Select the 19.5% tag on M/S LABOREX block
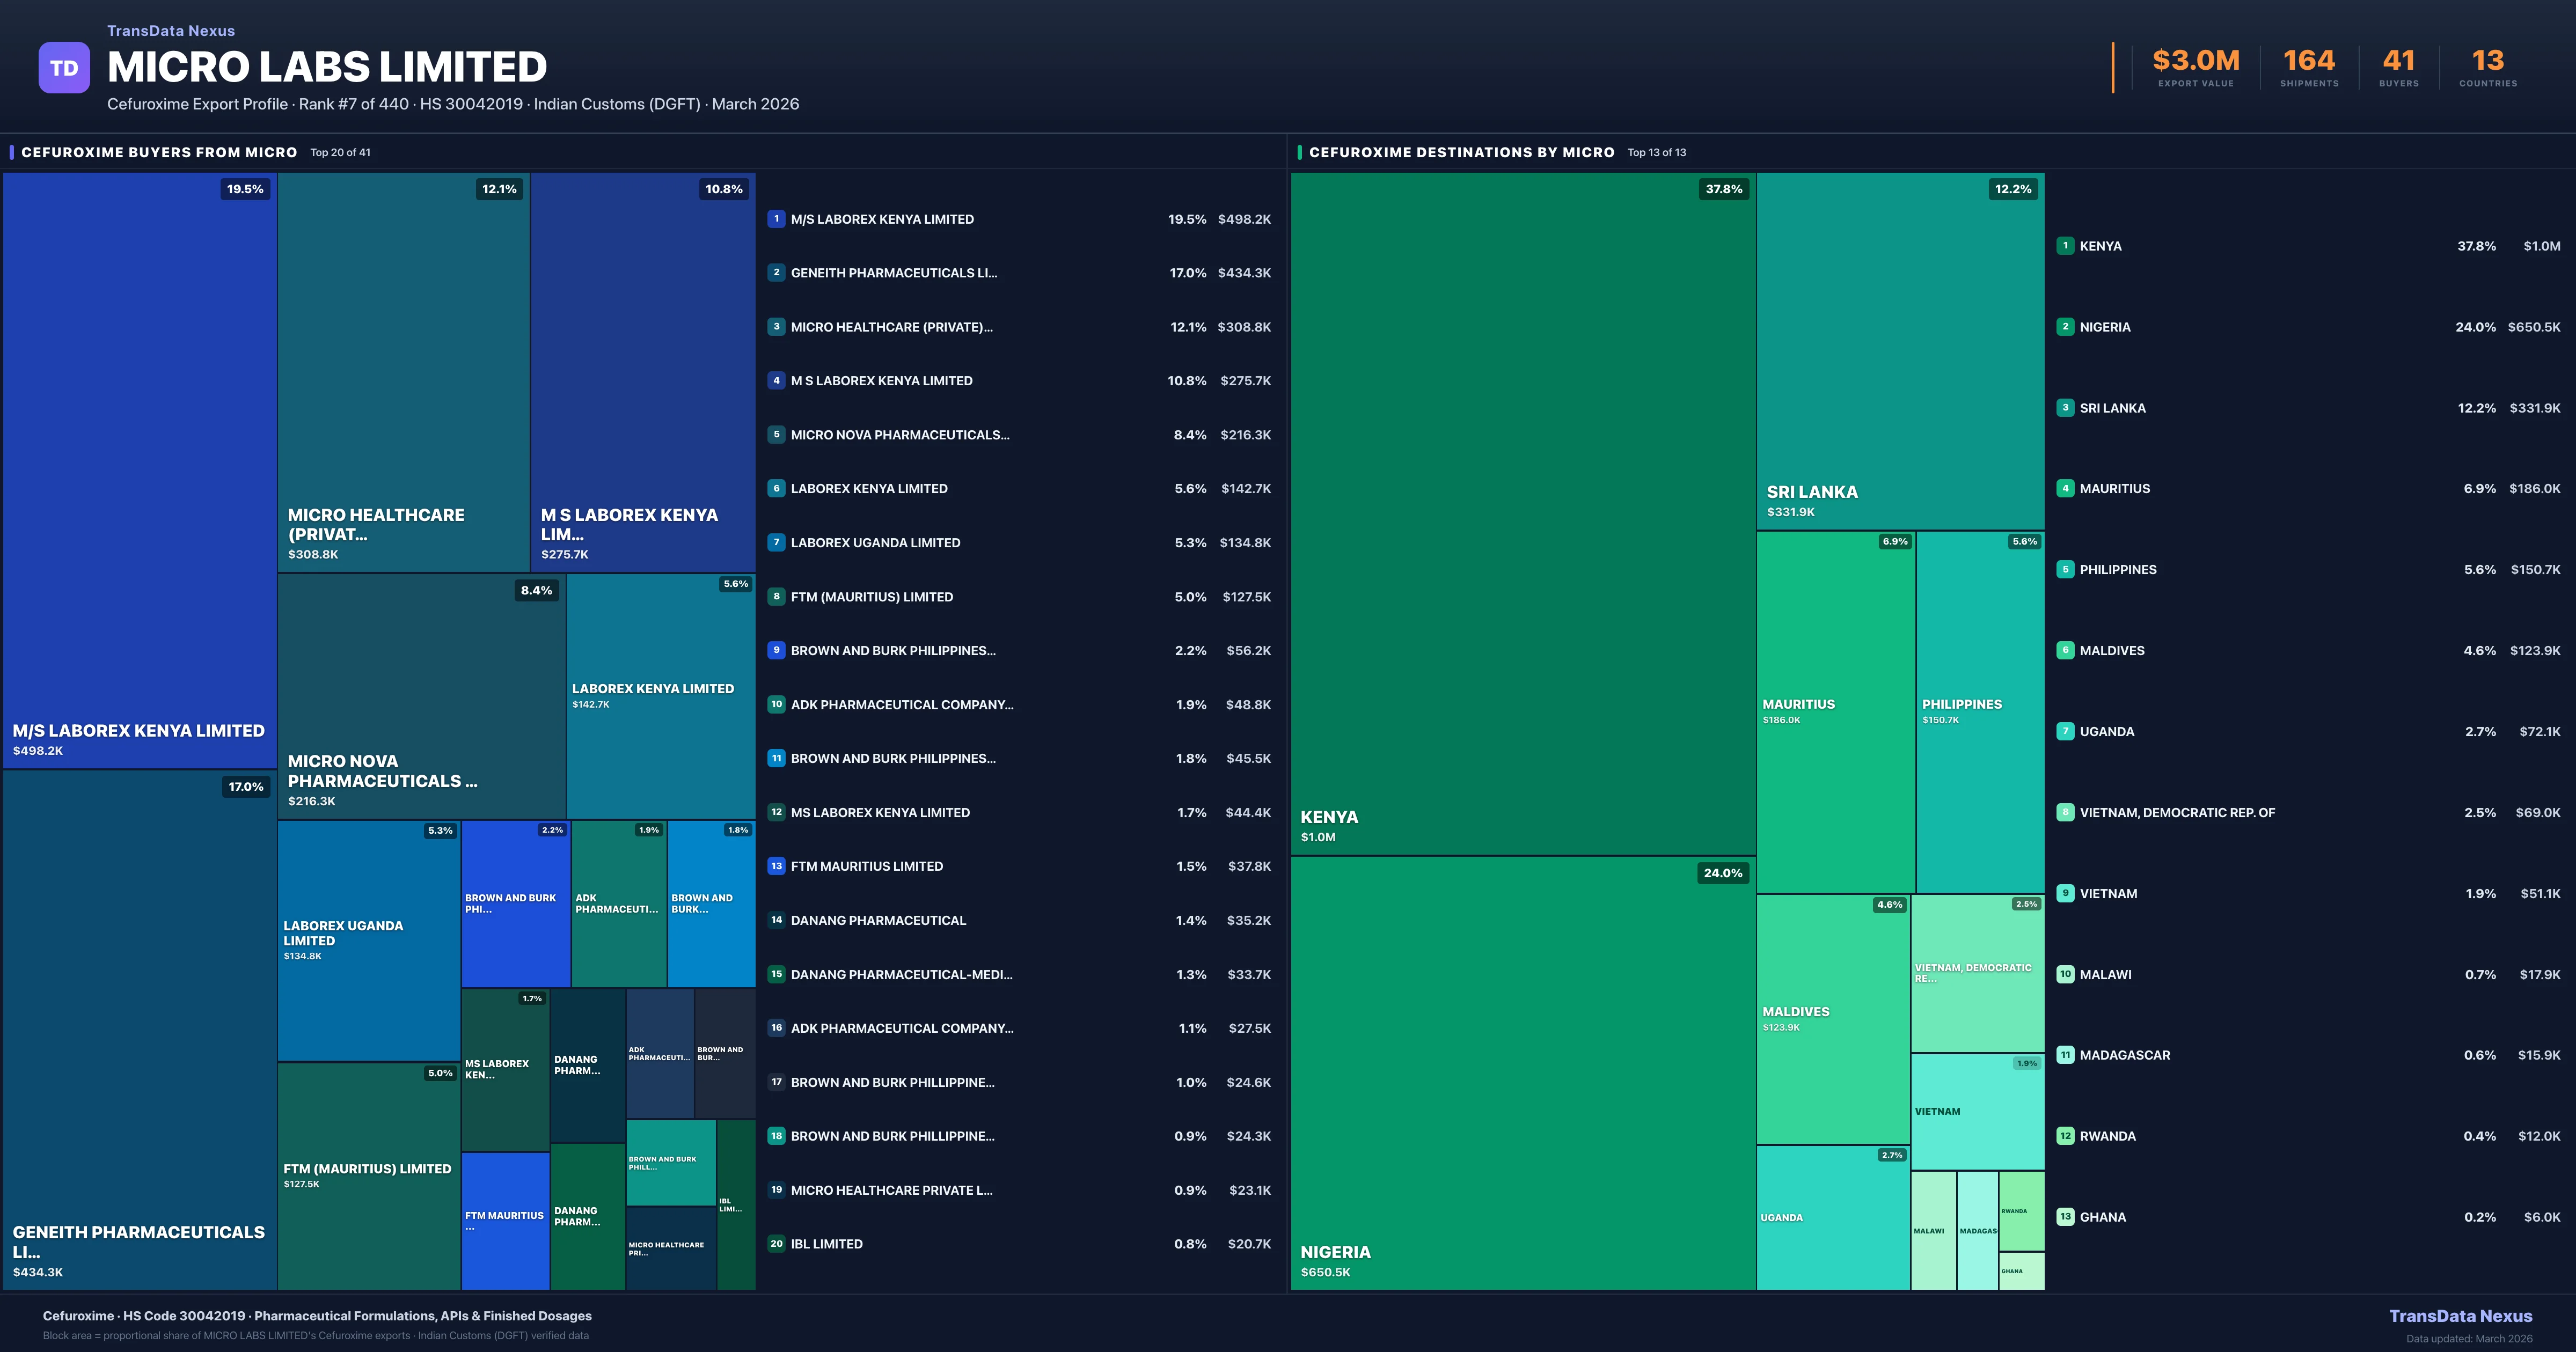 [x=244, y=188]
